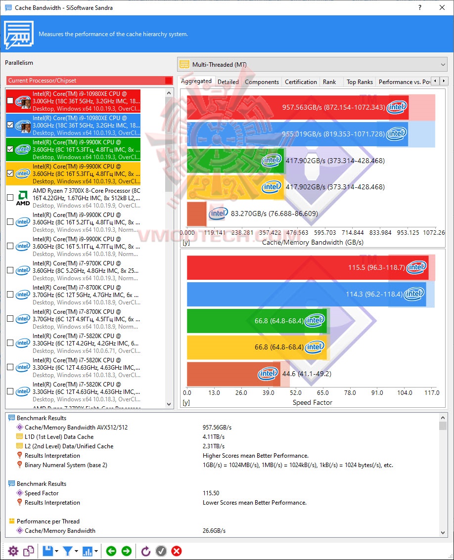The width and height of the screenshot is (454, 560).
Task: Click processor list scroll up arrow
Action: (169, 93)
